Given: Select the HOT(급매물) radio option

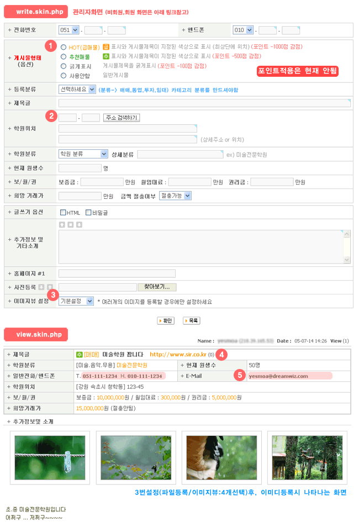Looking at the screenshot, I should click(64, 47).
